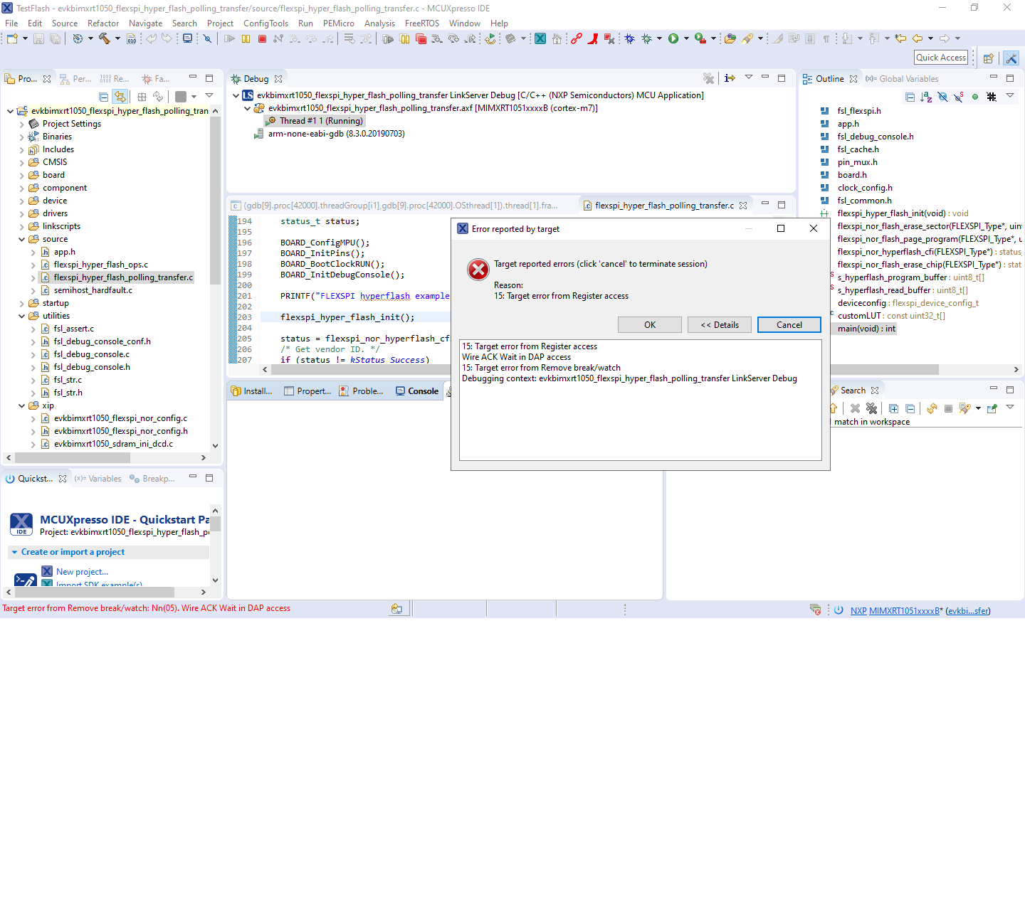1025x919 pixels.
Task: Click Cancel to terminate the session
Action: pyautogui.click(x=789, y=324)
